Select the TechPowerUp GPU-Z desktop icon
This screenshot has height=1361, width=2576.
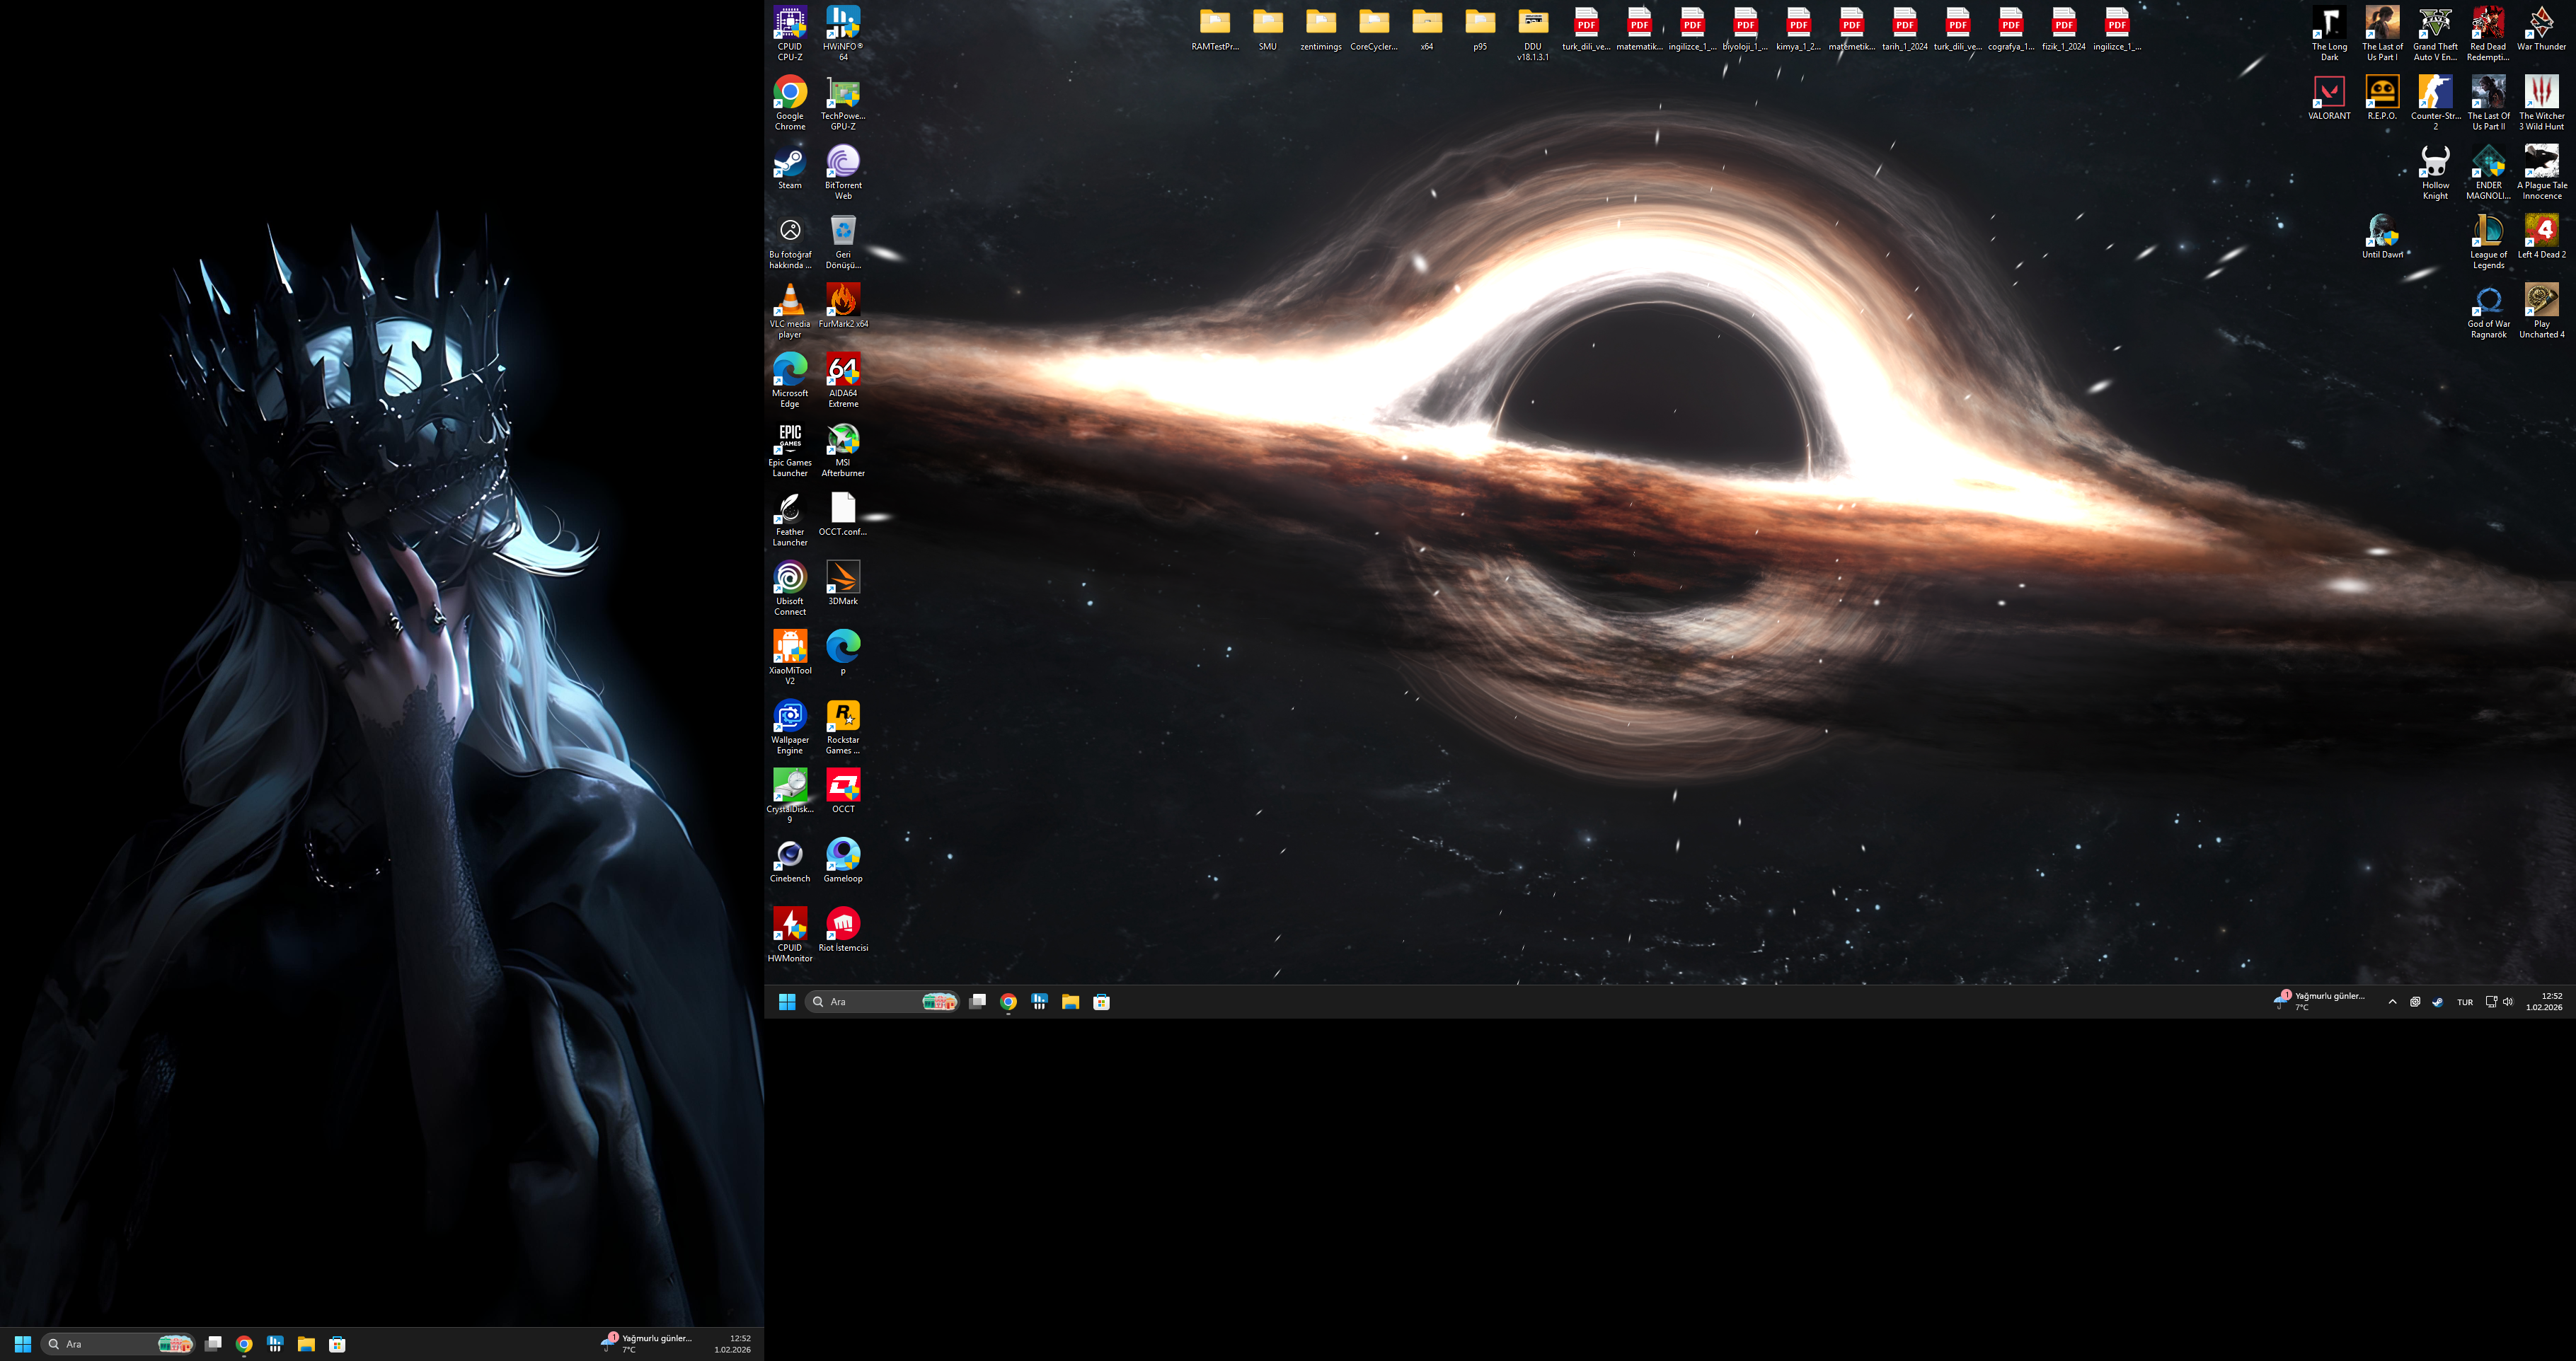[843, 103]
